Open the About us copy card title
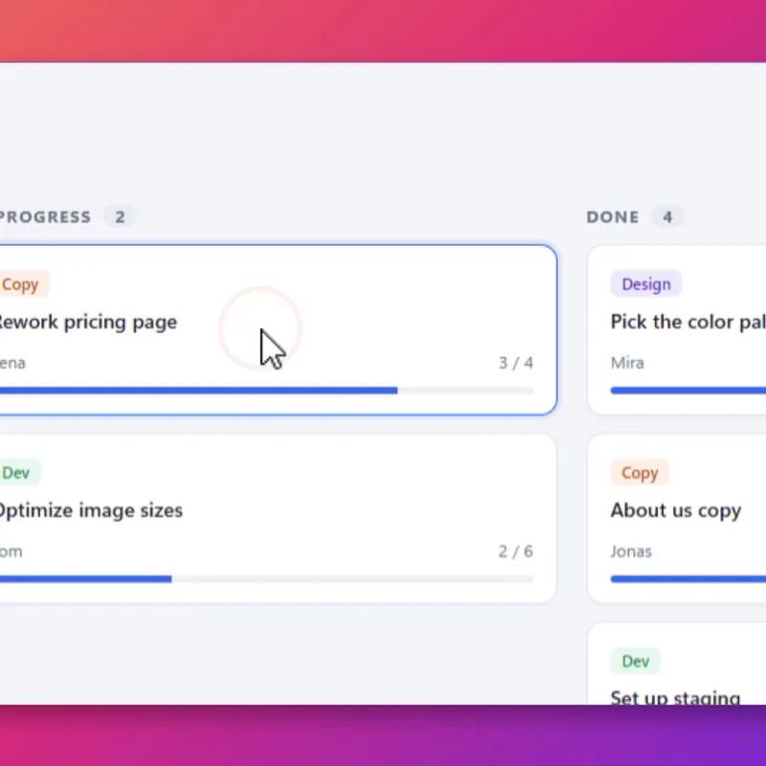Image resolution: width=766 pixels, height=766 pixels. click(676, 510)
